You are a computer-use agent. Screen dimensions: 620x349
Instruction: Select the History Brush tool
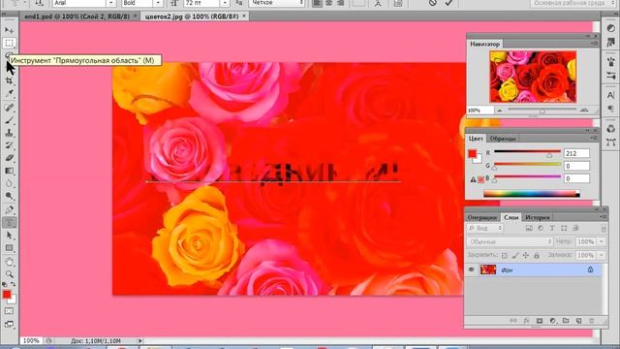click(9, 145)
